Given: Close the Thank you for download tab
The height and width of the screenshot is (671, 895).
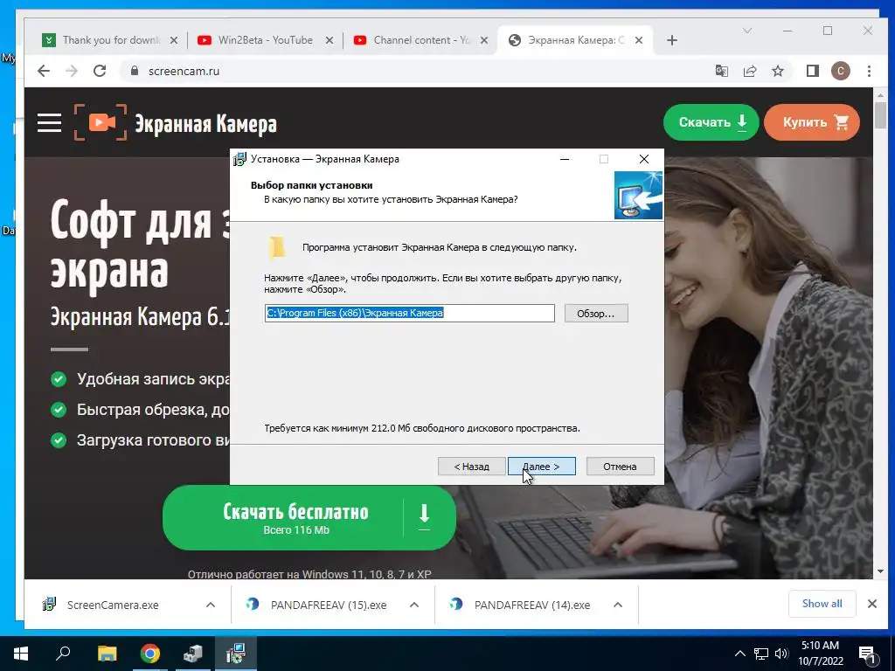Looking at the screenshot, I should tap(174, 40).
